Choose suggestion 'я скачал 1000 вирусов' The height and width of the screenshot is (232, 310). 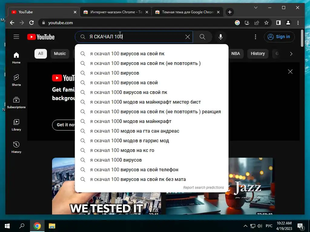[152, 160]
